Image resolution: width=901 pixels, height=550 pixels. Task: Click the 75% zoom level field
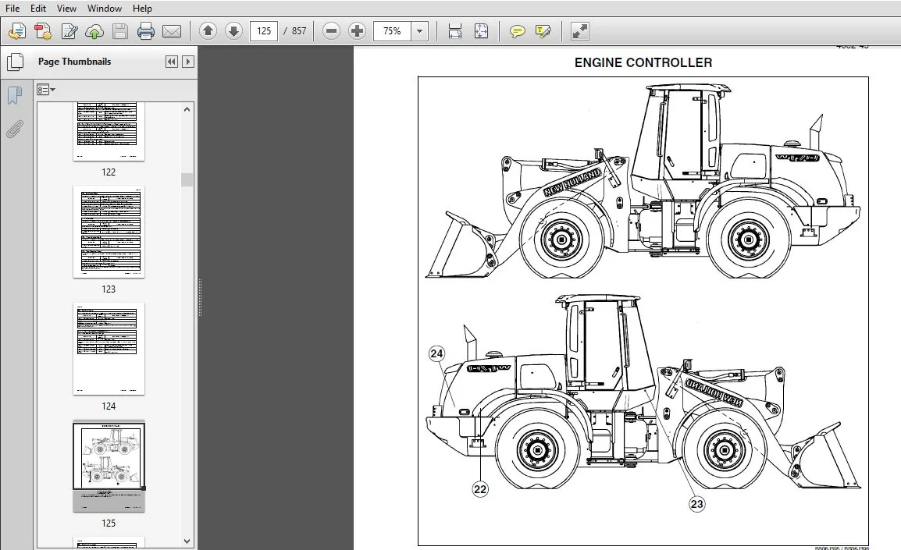tap(393, 31)
